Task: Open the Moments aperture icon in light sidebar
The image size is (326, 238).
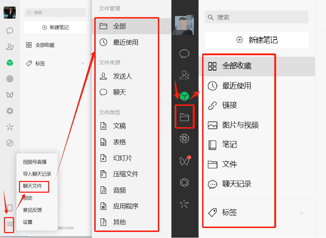Action: click(10, 79)
